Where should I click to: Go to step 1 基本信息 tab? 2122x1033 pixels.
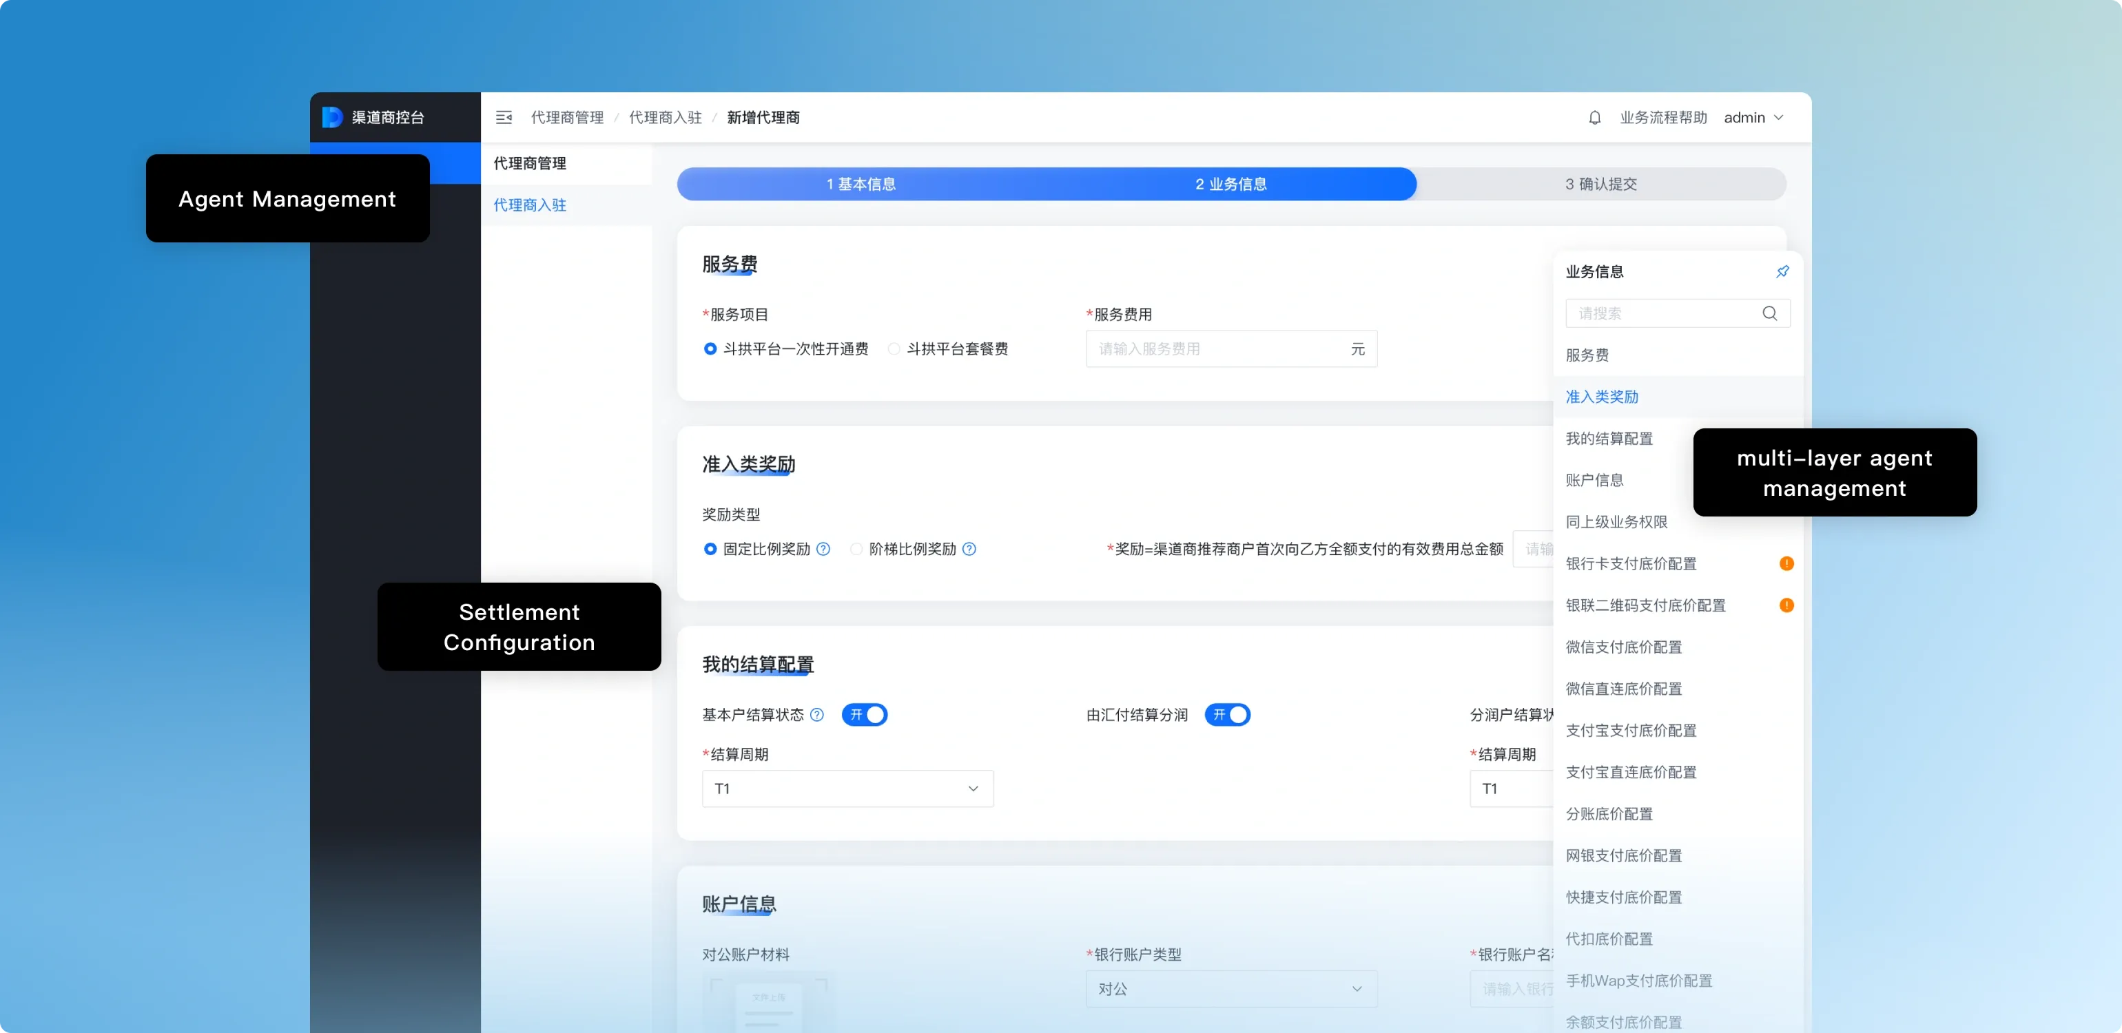[861, 185]
